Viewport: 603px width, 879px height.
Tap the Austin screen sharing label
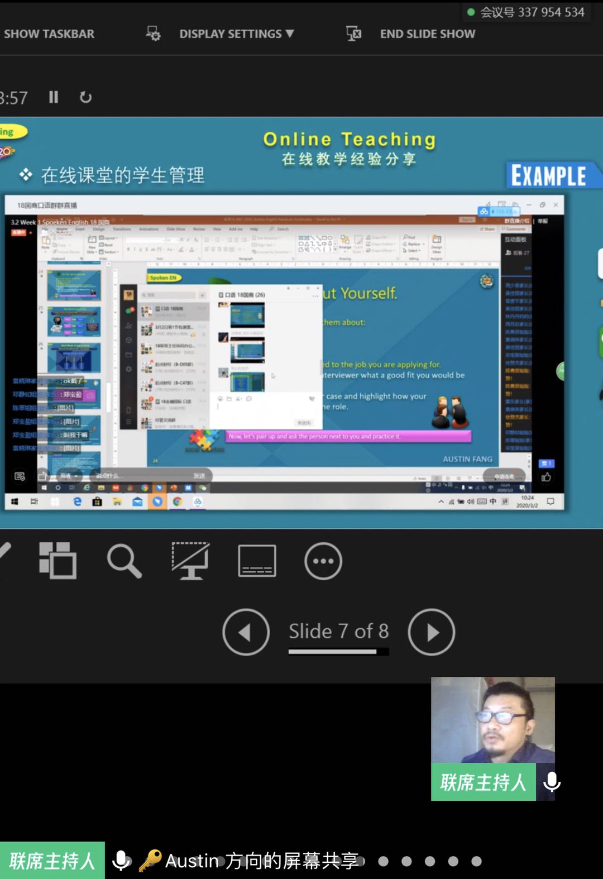pos(261,861)
